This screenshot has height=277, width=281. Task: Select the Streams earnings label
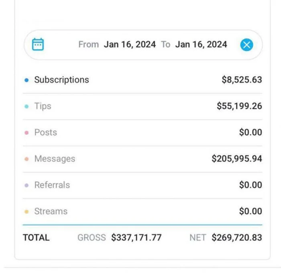51,211
